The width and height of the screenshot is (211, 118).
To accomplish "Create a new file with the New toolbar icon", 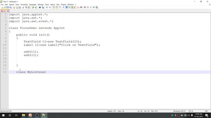I will coord(2,7).
